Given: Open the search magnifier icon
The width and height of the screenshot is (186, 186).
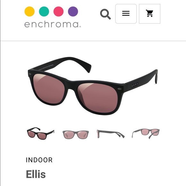Looking at the screenshot, I should (106, 14).
